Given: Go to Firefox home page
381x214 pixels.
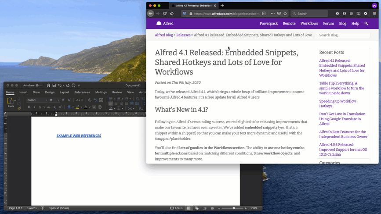Looking at the screenshot, I should click(x=172, y=14).
